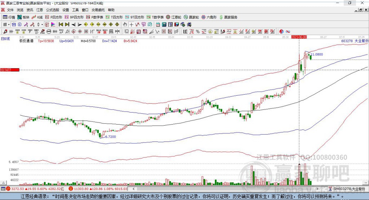Open the 交易委托 menu
The image size is (369, 200).
click(98, 10)
